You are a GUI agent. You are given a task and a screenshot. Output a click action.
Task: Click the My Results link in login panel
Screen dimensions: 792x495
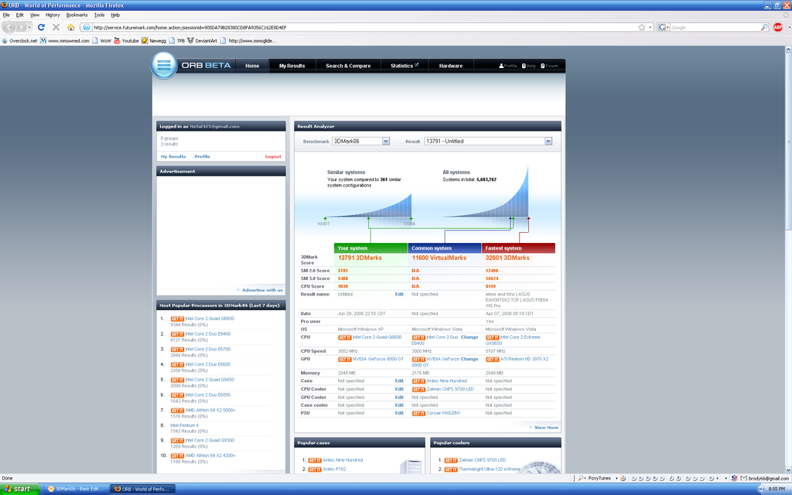click(173, 156)
